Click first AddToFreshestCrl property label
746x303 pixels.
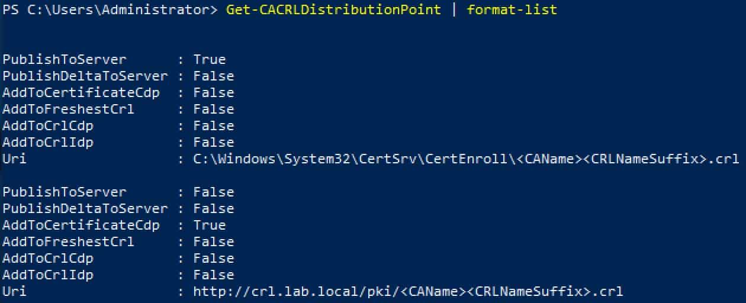[68, 109]
